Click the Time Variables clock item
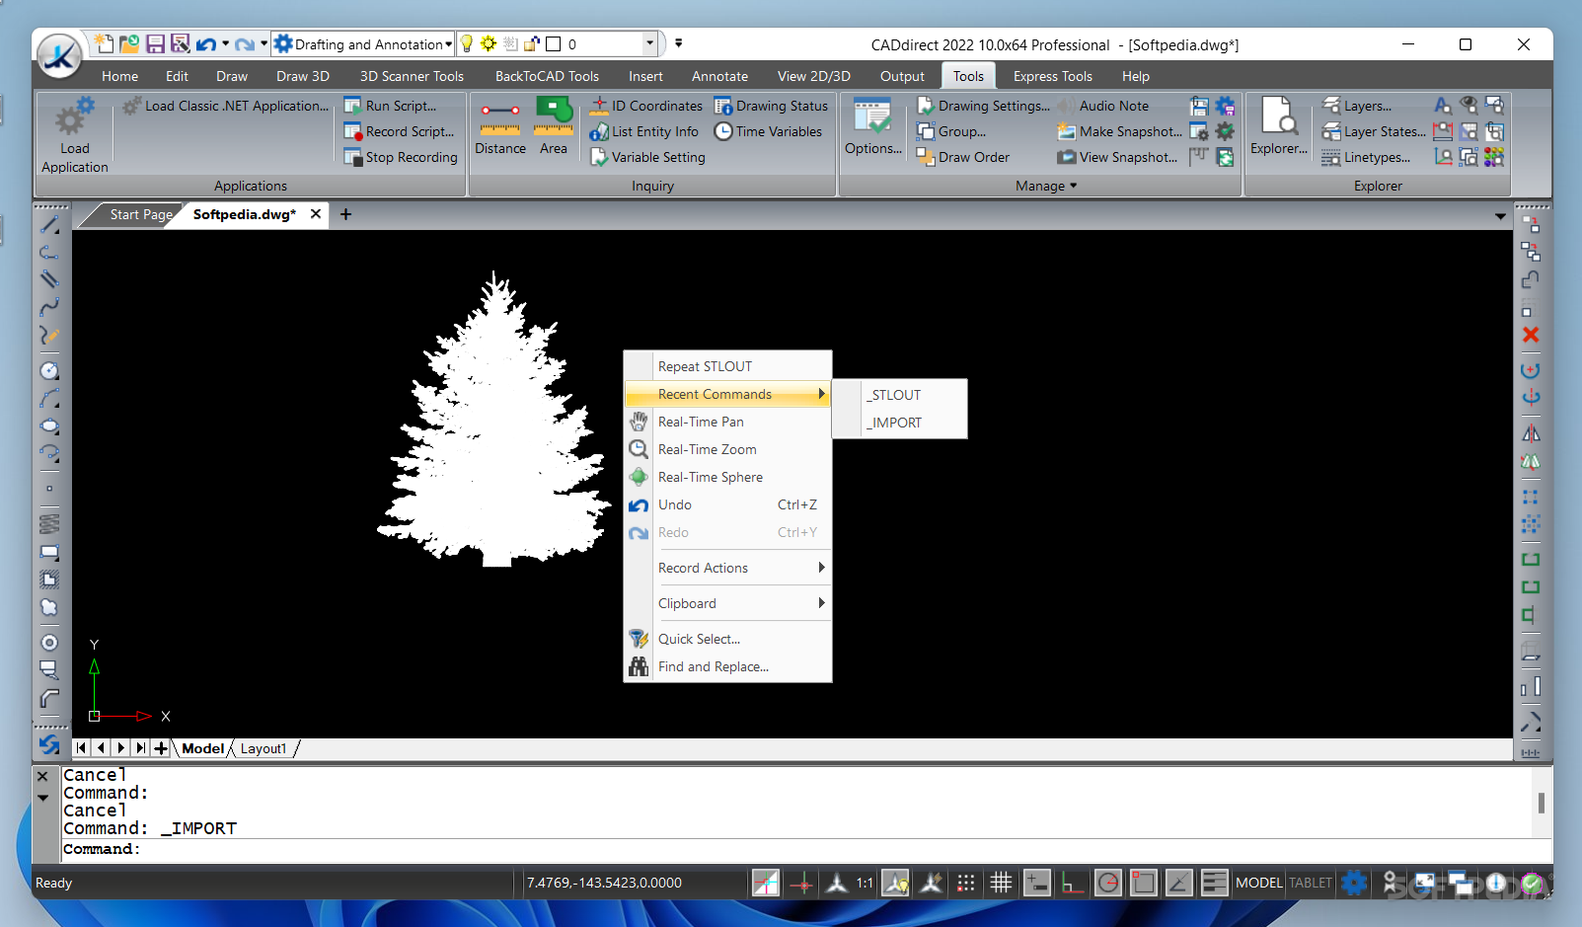 click(x=769, y=131)
